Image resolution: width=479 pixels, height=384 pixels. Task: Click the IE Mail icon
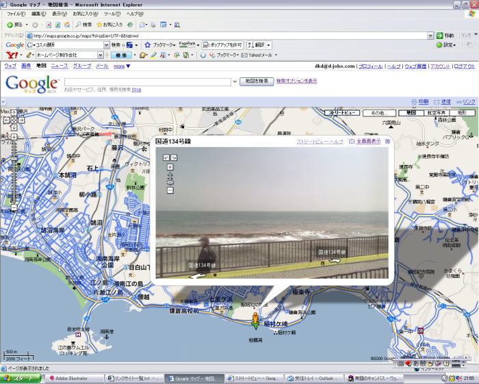[x=143, y=25]
